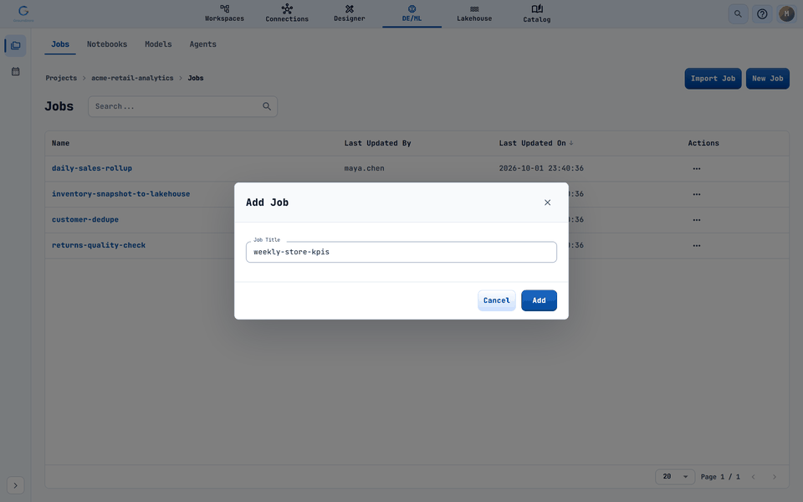
Task: Switch to the Jobs tab
Action: point(60,44)
